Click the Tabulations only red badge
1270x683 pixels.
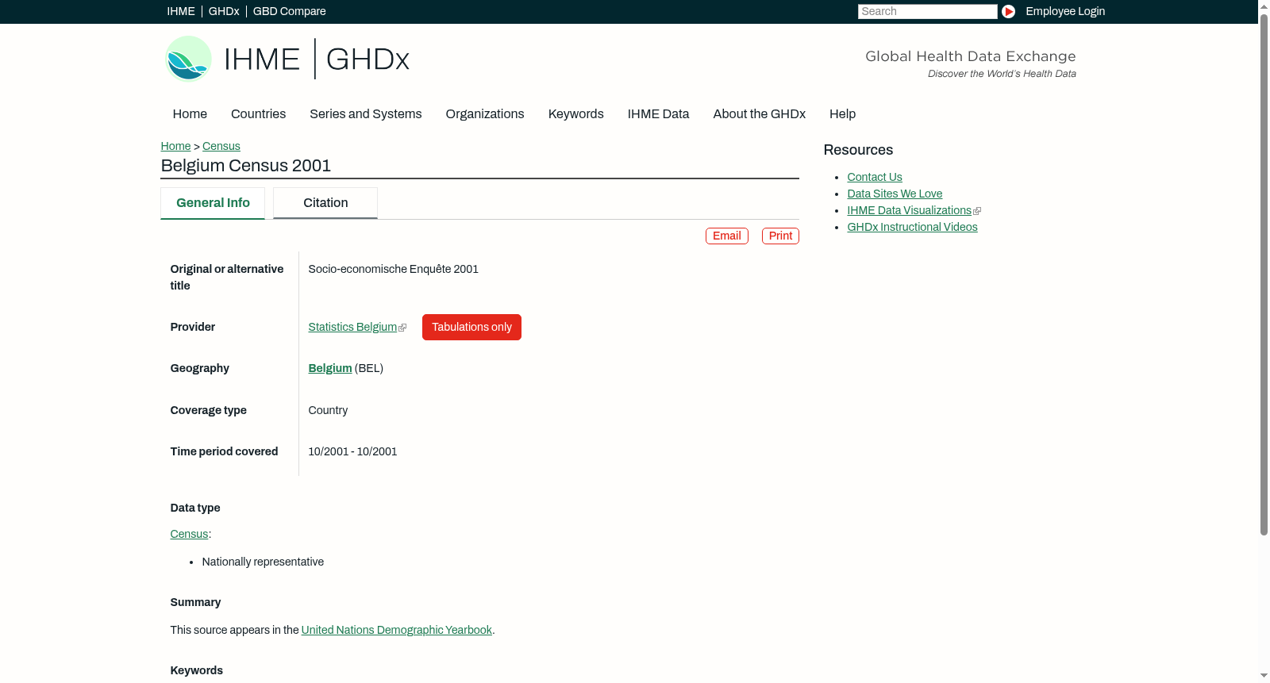(x=471, y=327)
